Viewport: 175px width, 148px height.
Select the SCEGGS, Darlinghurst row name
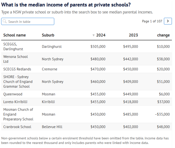pyautogui.click(x=13, y=46)
